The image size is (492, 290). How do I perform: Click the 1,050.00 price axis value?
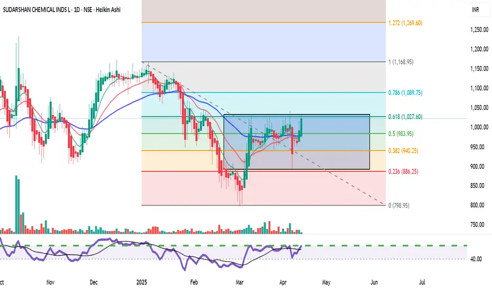479,108
